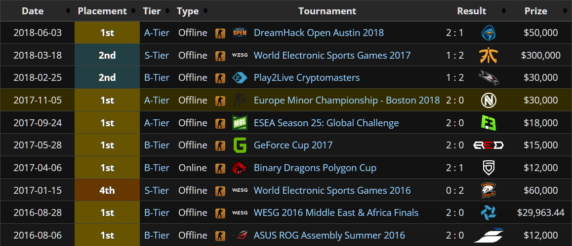This screenshot has height=246, width=572.
Task: Click the Rogue logo in the DreamHack Austin row
Action: (489, 33)
